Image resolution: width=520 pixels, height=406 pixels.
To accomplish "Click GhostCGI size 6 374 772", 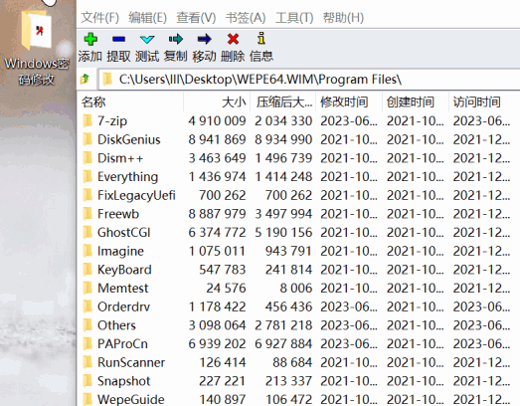I will pyautogui.click(x=217, y=233).
